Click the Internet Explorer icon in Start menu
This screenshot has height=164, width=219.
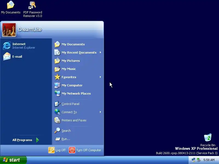pyautogui.click(x=7, y=46)
